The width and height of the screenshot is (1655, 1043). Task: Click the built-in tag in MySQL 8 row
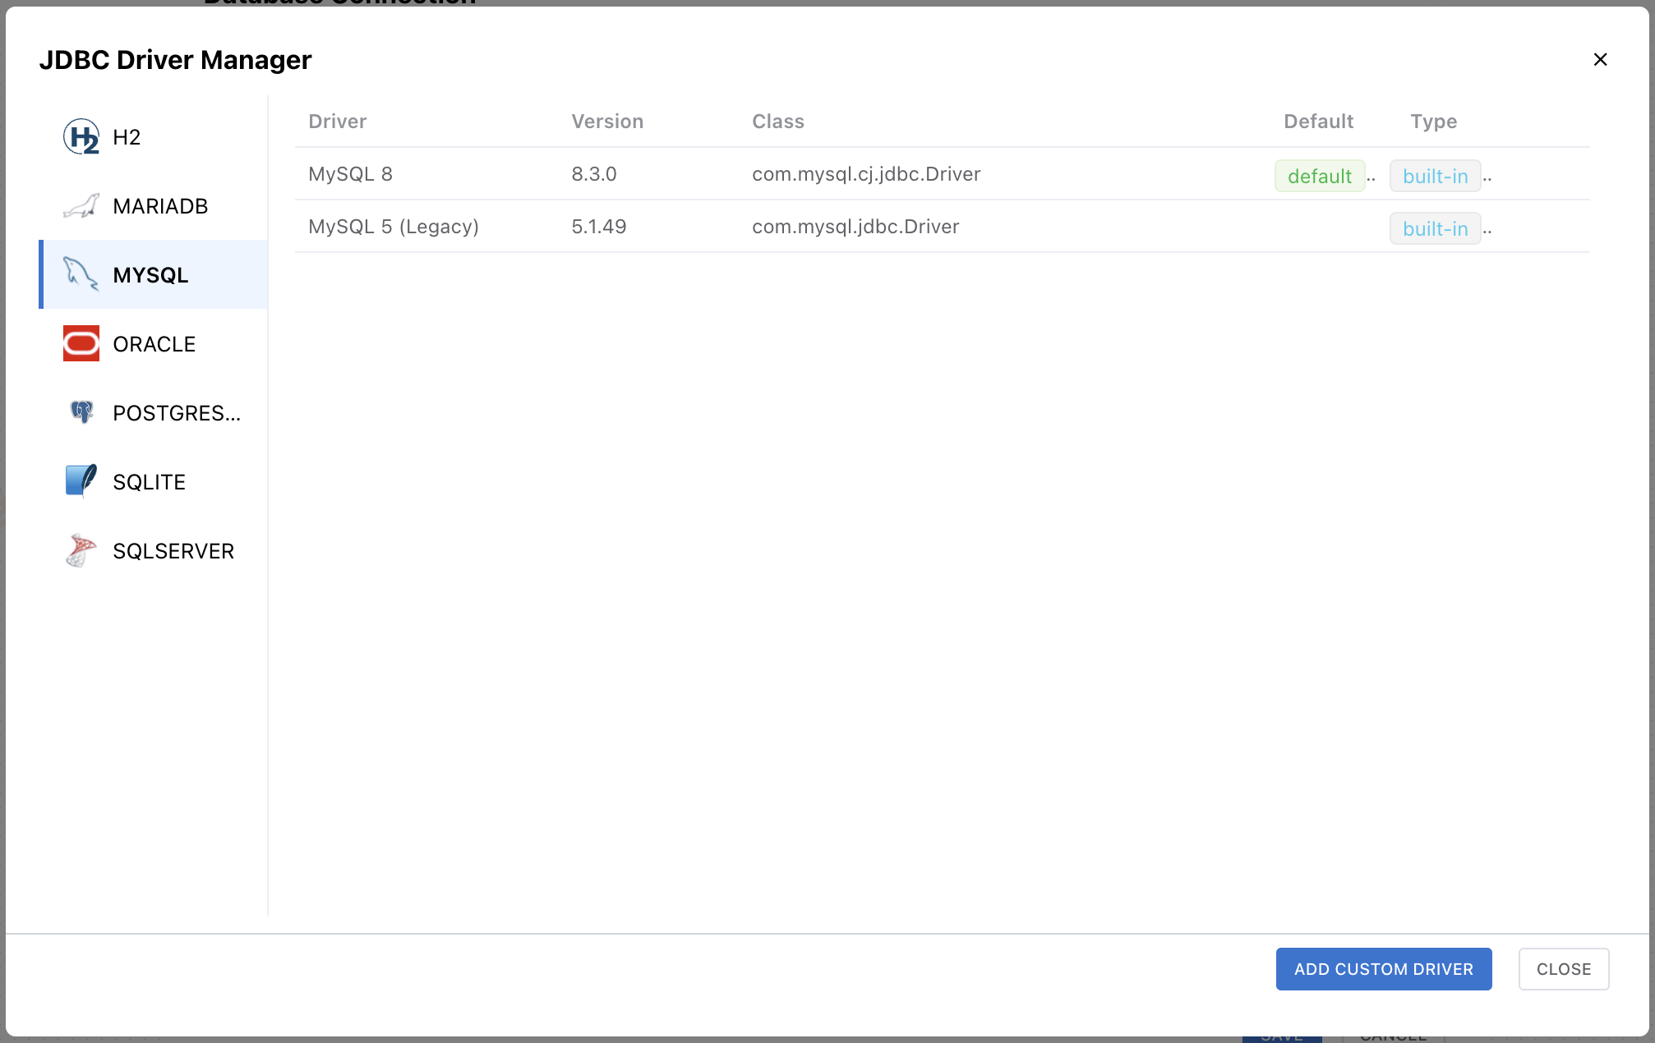(1436, 176)
